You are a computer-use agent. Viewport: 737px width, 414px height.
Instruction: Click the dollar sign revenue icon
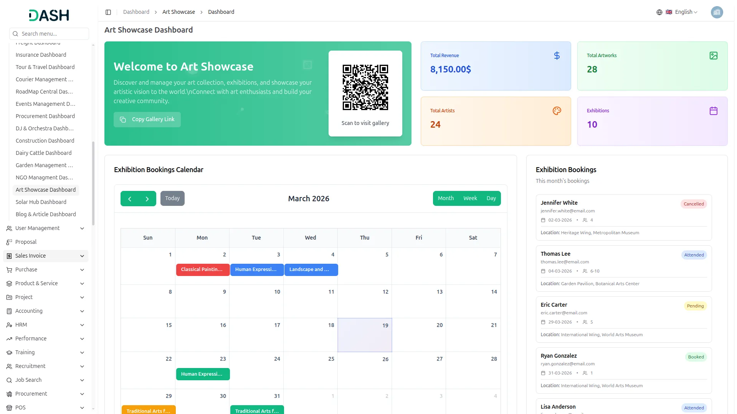pos(557,56)
